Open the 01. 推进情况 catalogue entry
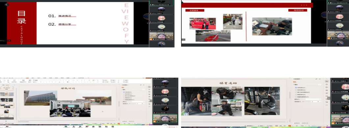The width and height of the screenshot is (349, 128). click(x=62, y=16)
